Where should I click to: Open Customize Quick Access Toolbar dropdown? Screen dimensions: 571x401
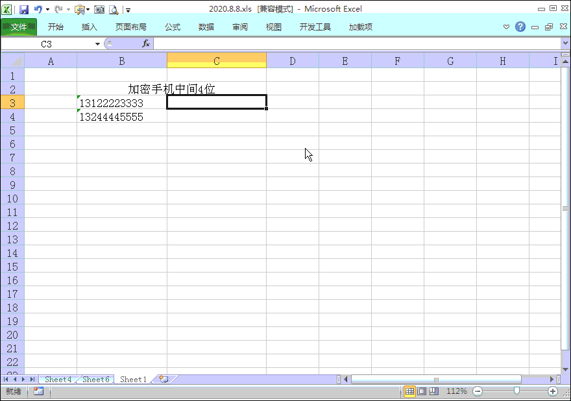[x=128, y=10]
